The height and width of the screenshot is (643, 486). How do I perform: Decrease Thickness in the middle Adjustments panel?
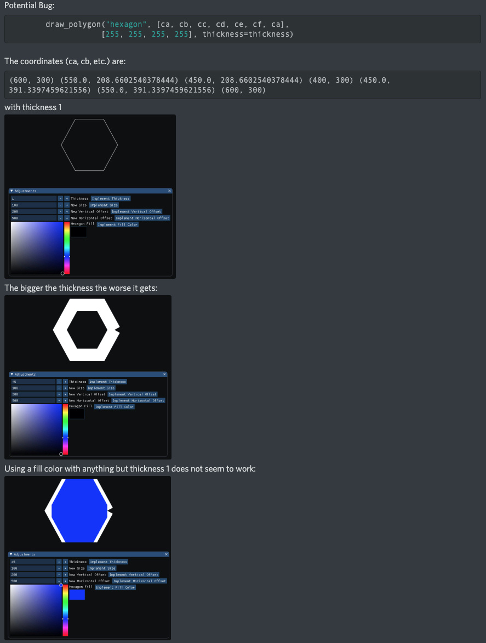pyautogui.click(x=59, y=382)
